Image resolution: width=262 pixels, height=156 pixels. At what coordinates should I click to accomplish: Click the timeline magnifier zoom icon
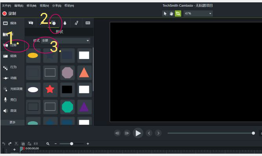(48, 144)
